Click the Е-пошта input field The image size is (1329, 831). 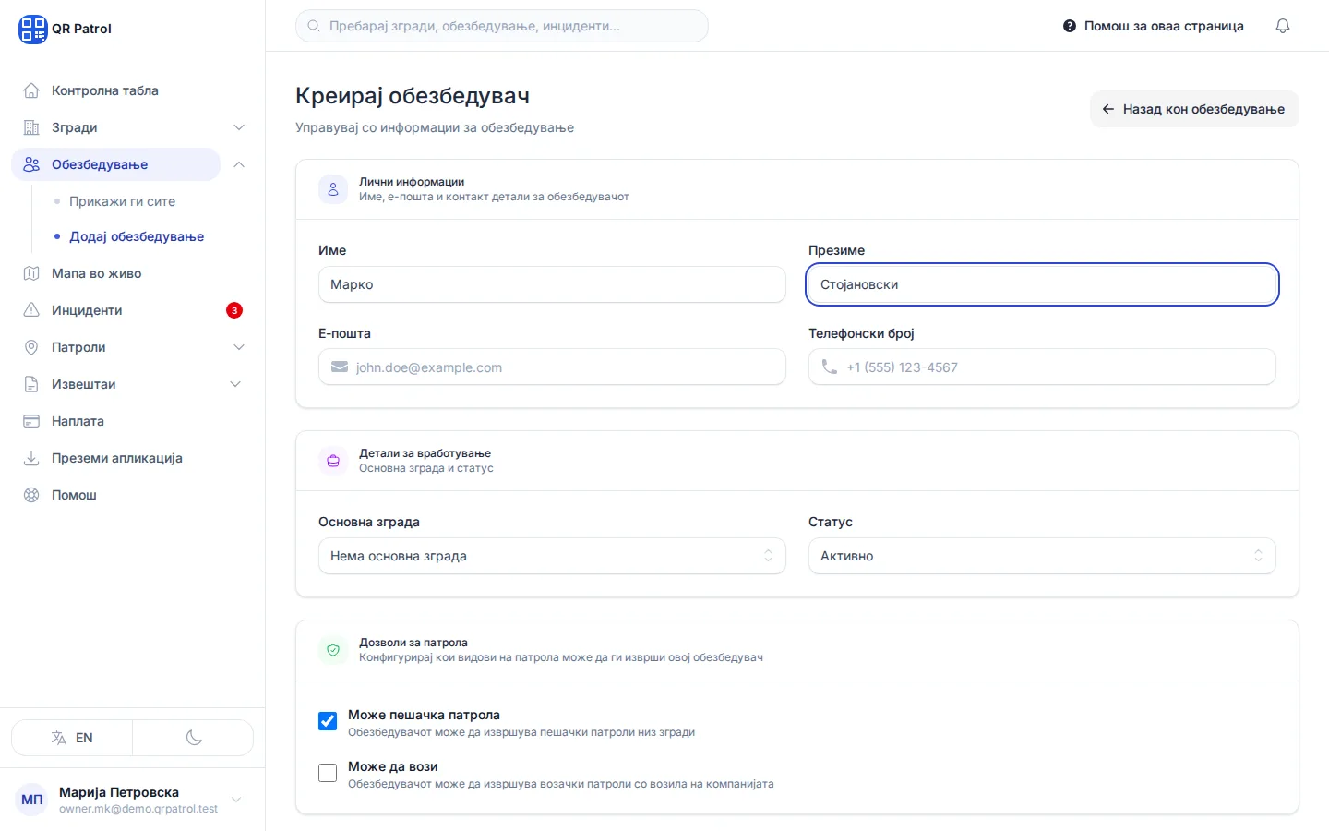tap(552, 367)
